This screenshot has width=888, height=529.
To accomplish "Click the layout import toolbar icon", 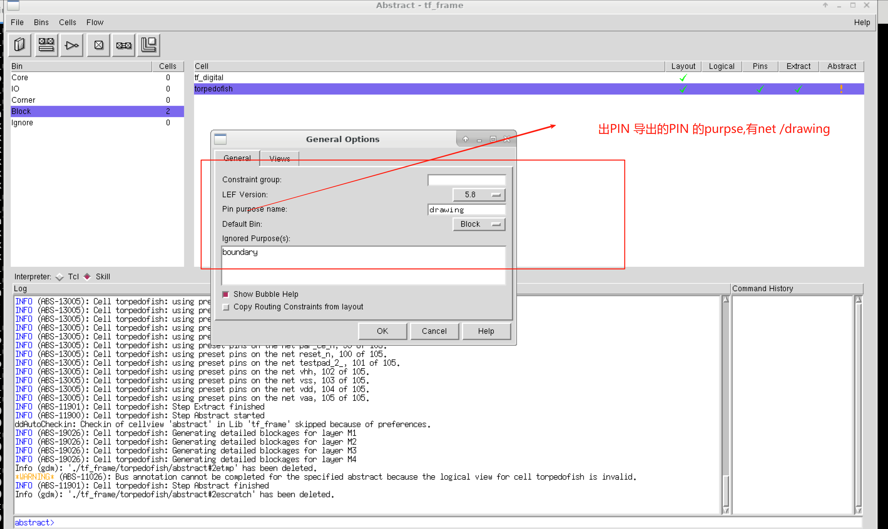I will click(46, 45).
